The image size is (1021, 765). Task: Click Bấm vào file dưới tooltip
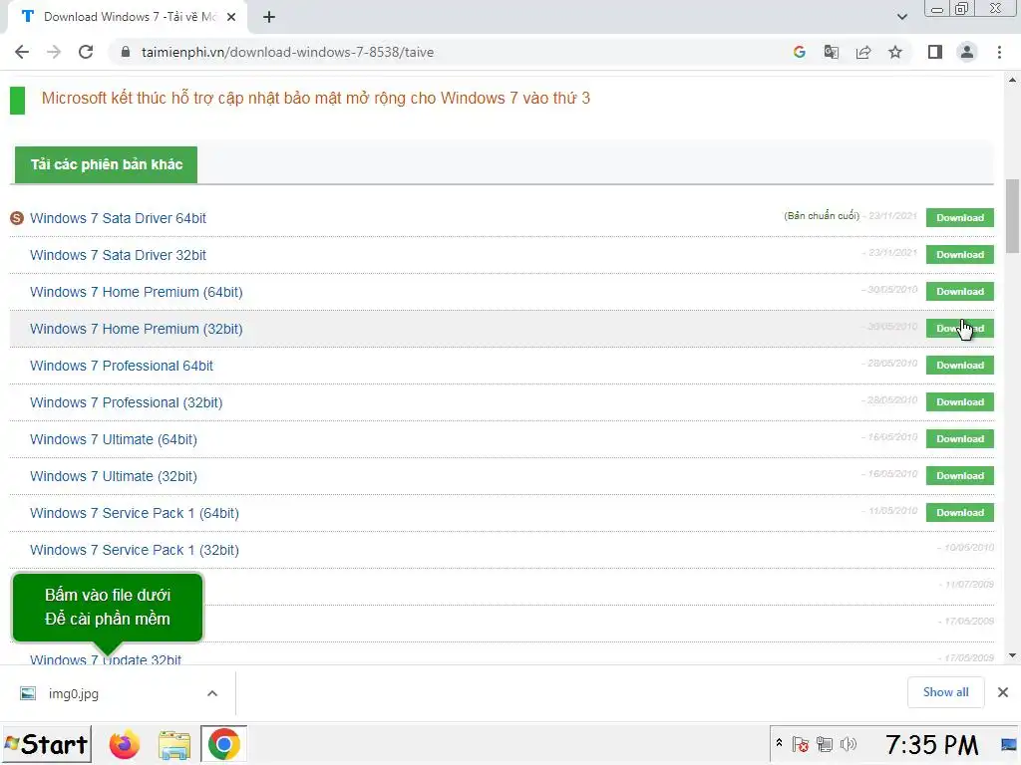tap(108, 607)
